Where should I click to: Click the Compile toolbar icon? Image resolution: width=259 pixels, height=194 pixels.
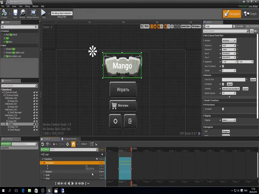4,13
